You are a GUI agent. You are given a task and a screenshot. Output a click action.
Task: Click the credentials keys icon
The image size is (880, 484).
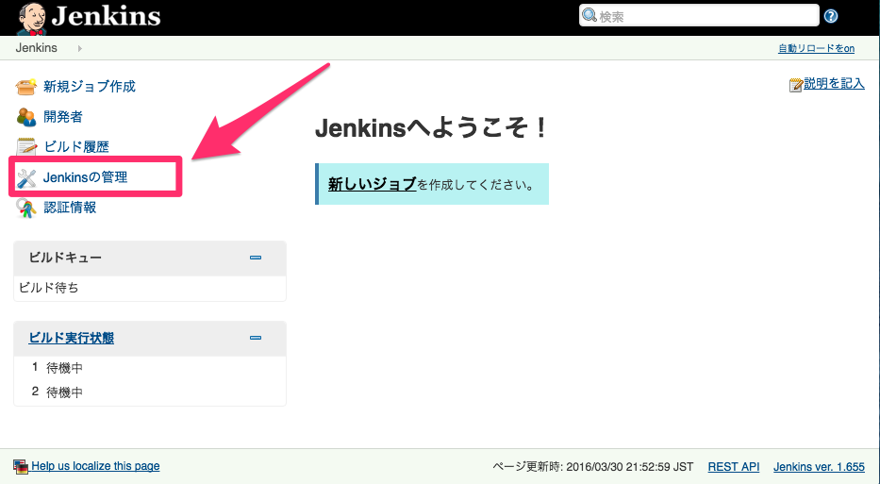[25, 208]
